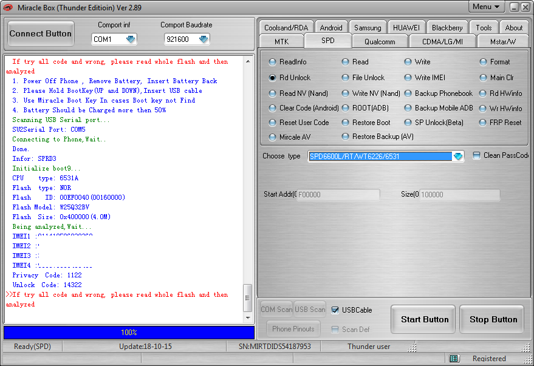The height and width of the screenshot is (366, 534).
Task: Switch to the Samsung tab
Action: point(368,27)
